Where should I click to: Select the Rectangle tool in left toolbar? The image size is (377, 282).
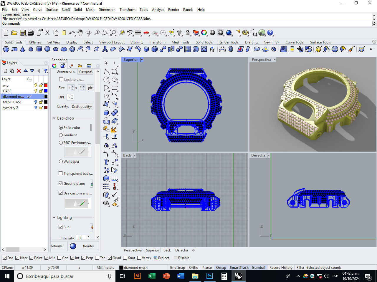click(115, 88)
